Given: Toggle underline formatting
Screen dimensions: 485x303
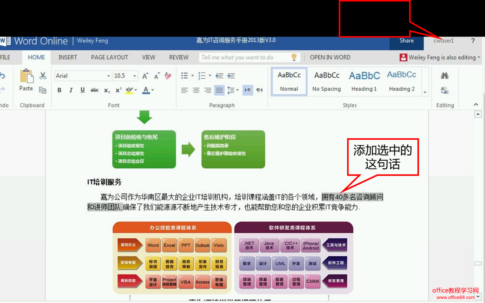Looking at the screenshot, I should pos(82,90).
